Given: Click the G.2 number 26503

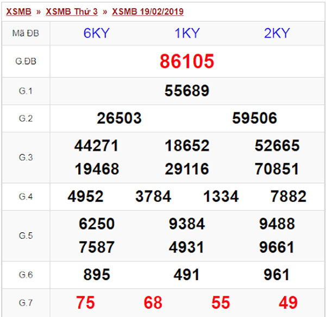Looking at the screenshot, I should click(119, 118).
